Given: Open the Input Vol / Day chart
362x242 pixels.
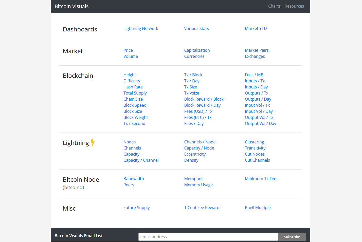Looking at the screenshot, I should [259, 111].
